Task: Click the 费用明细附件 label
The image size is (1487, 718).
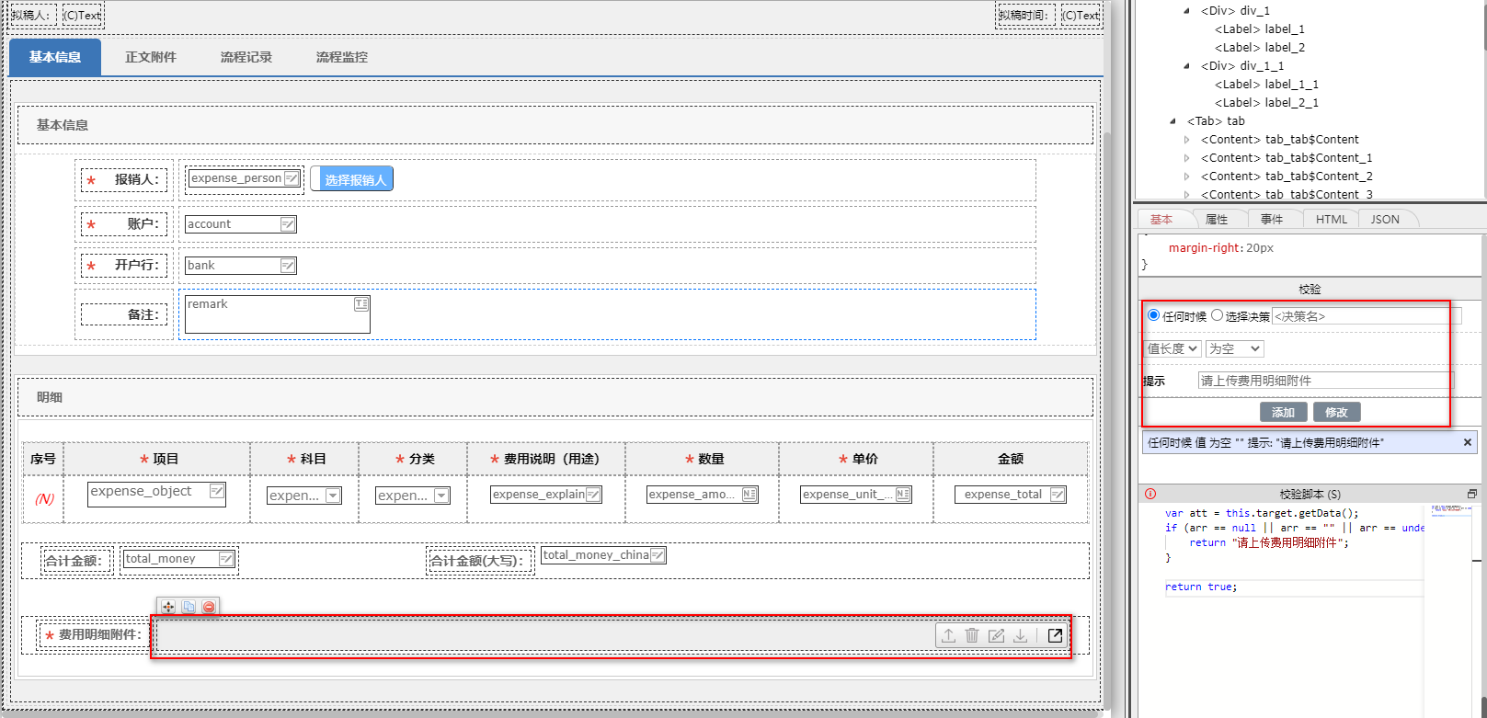Action: pyautogui.click(x=100, y=634)
